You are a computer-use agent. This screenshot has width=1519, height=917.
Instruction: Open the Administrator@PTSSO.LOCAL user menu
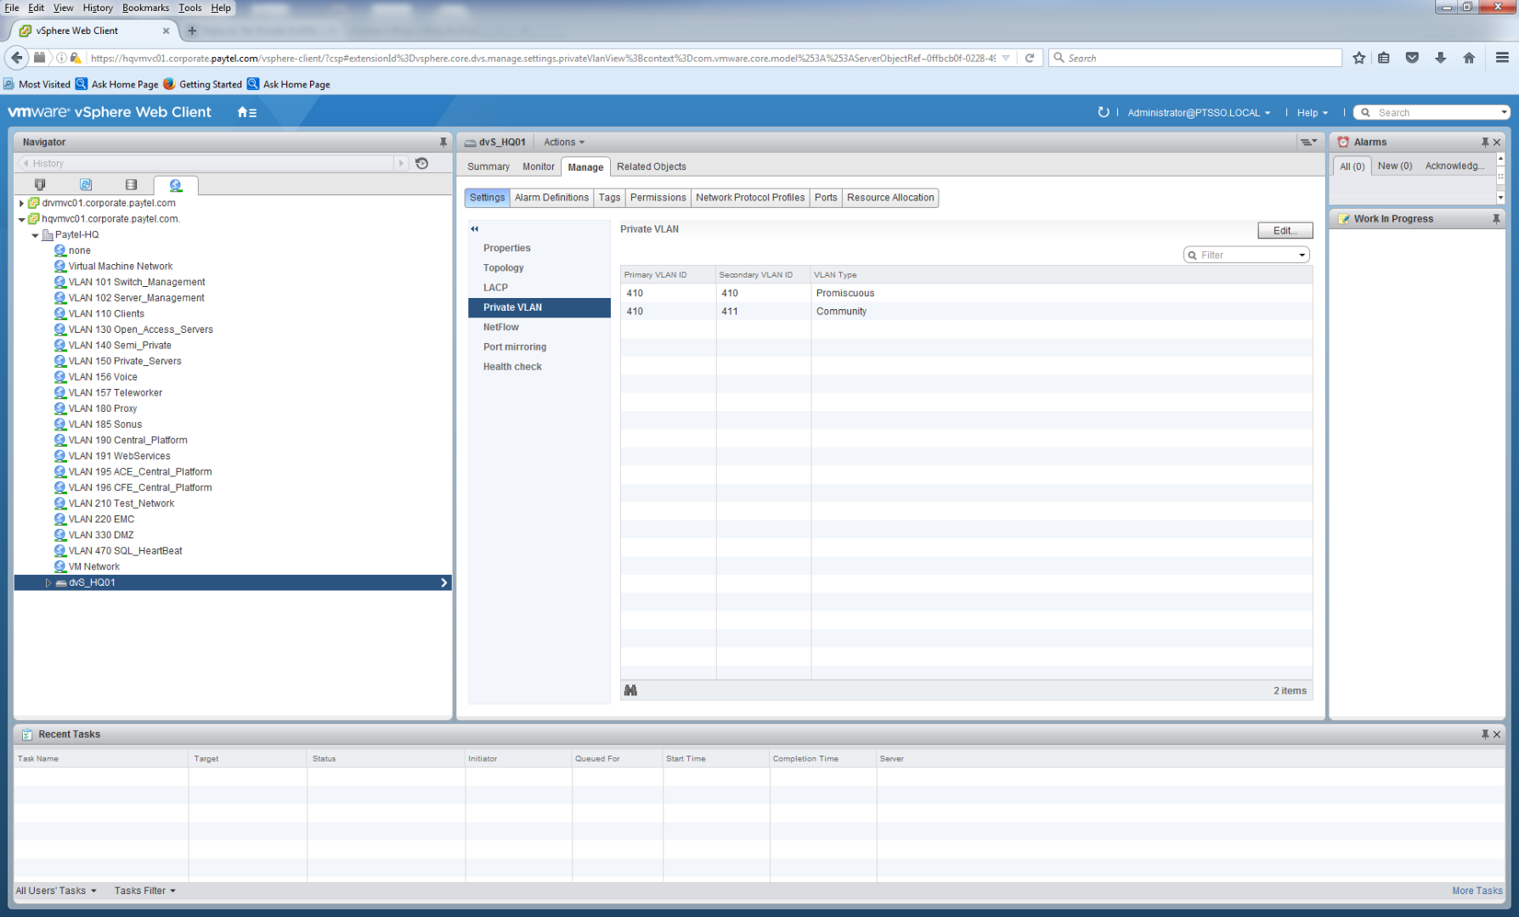(1199, 112)
